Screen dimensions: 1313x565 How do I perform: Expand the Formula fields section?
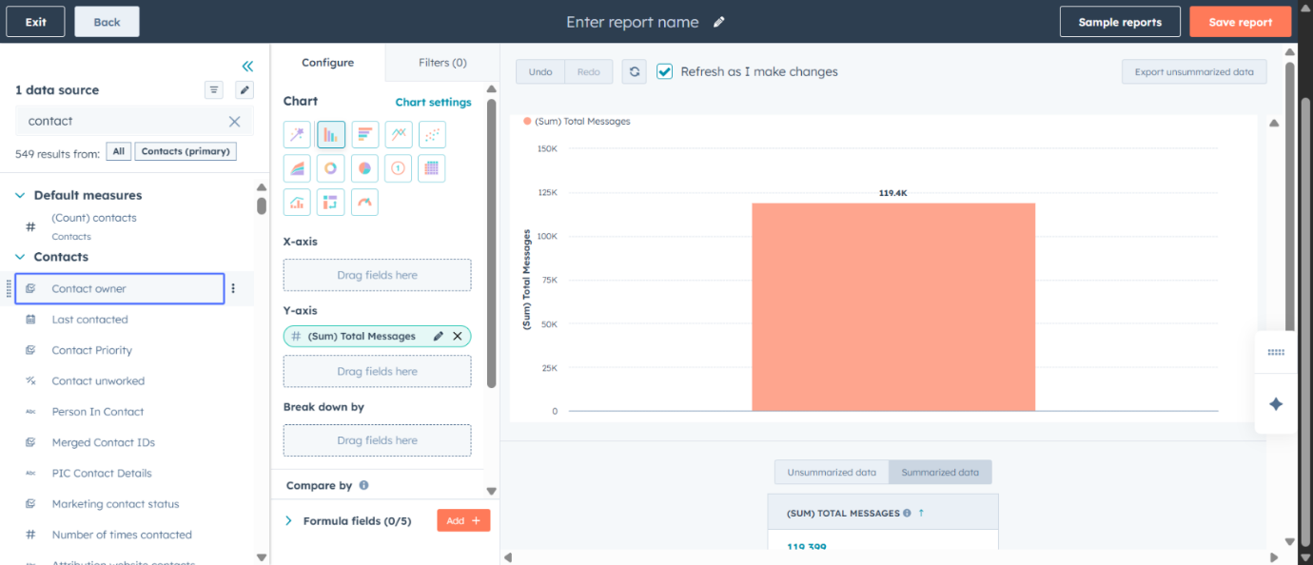tap(288, 520)
